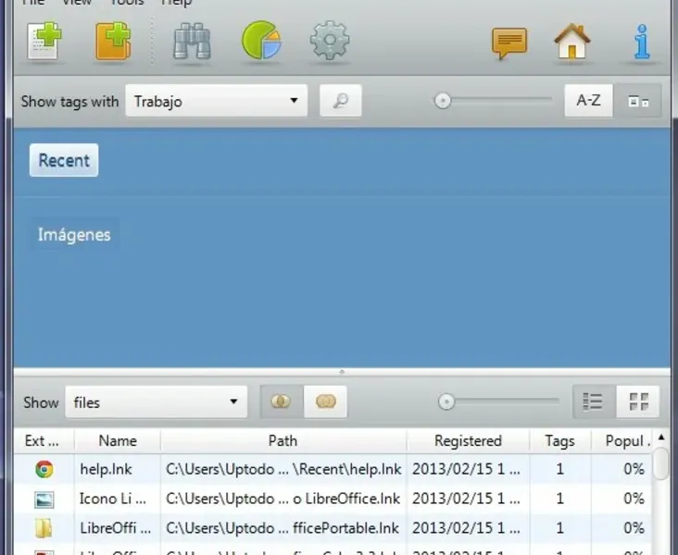
Task: Sort by the Ext column header
Action: (x=42, y=440)
